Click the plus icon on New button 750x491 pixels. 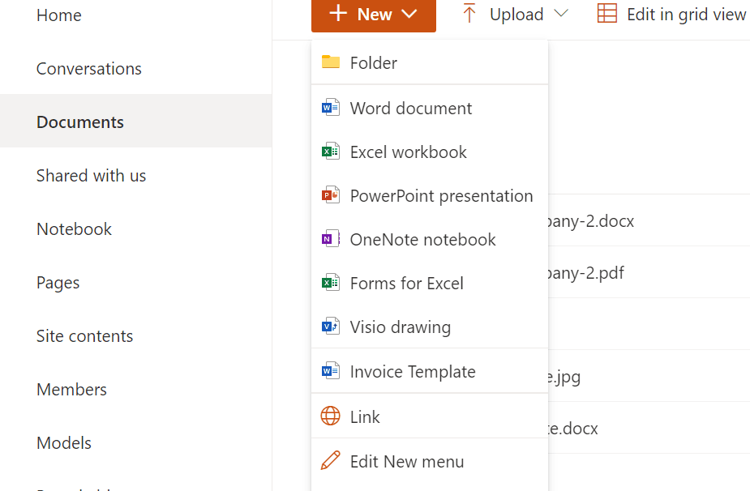(x=338, y=14)
